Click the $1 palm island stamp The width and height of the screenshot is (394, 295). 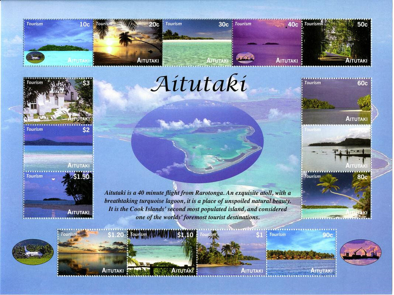coord(231,253)
